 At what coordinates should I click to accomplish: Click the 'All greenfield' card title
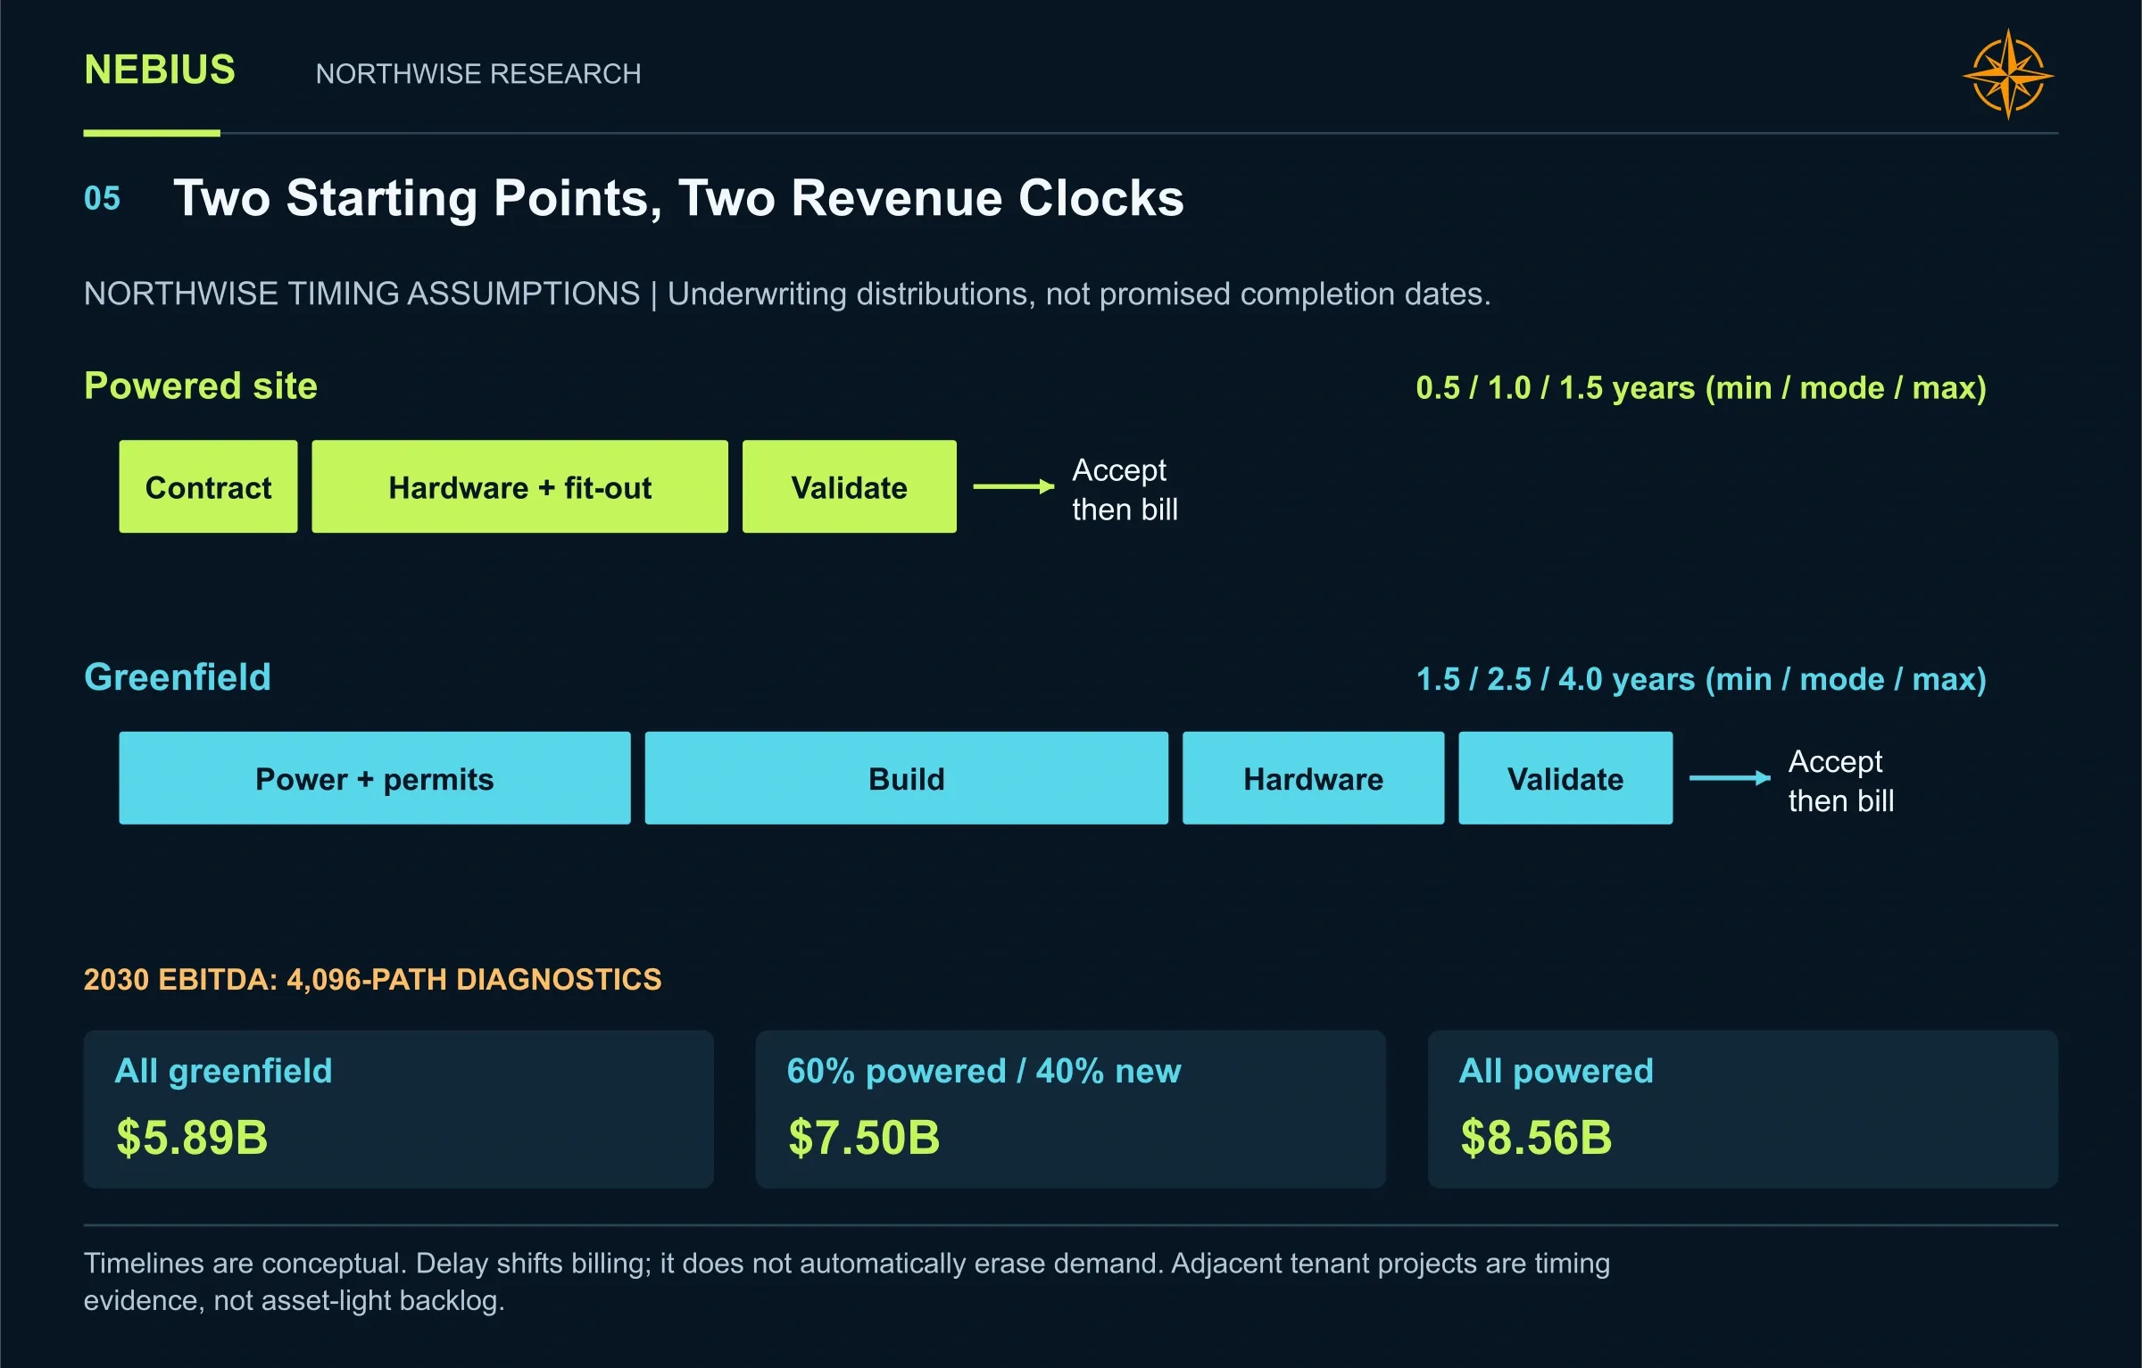224,1070
